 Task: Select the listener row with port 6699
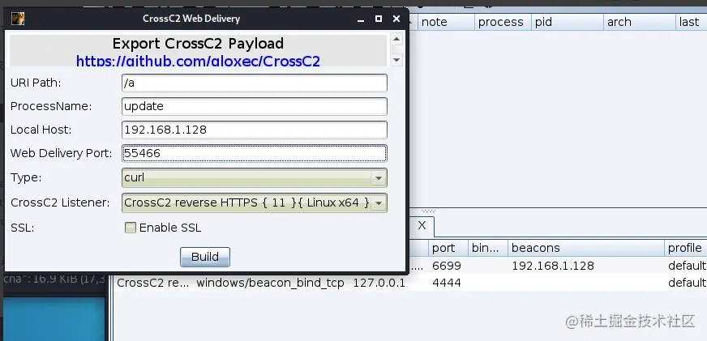coord(558,266)
